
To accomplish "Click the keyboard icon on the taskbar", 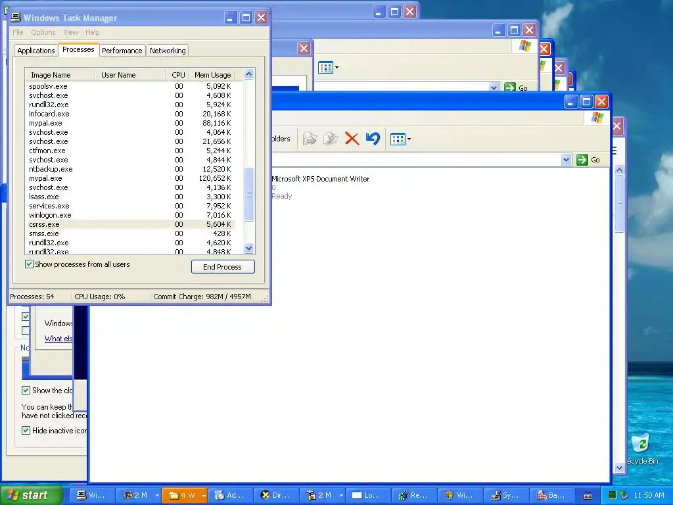I will (588, 496).
